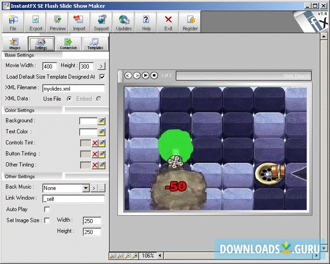Screen dimensions: 330x264
Task: Click the Text Color swatch
Action: [88, 132]
